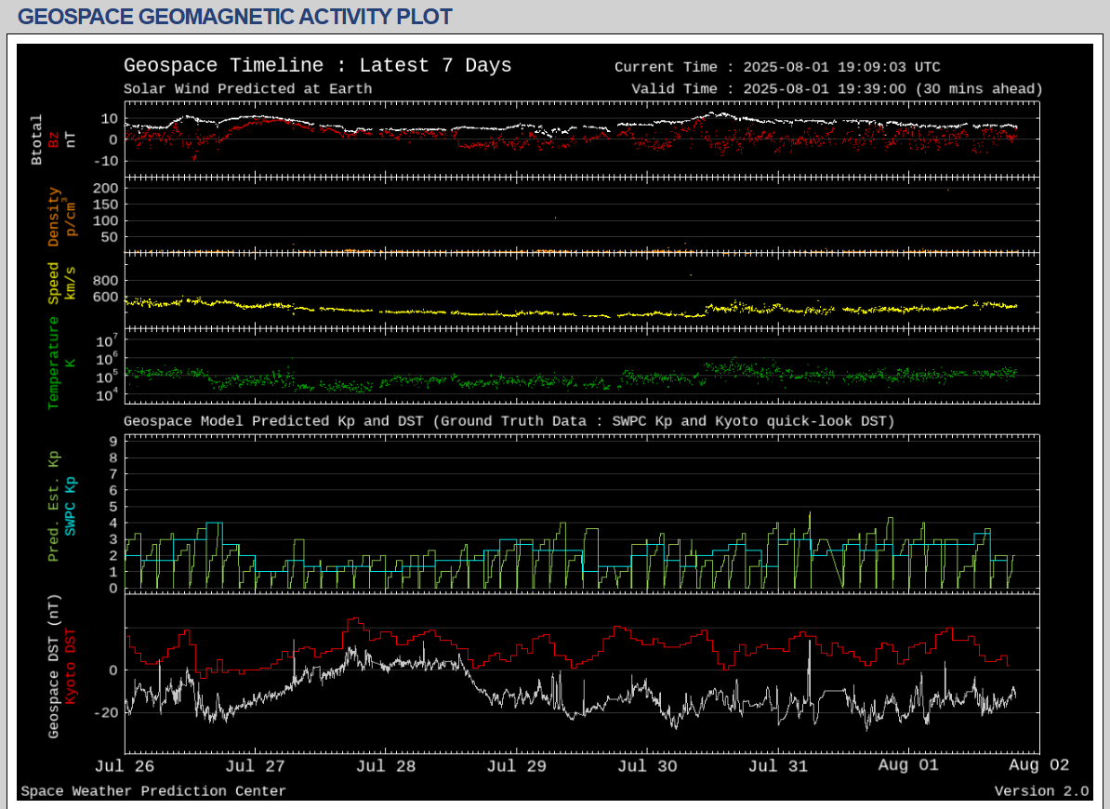Viewport: 1110px width, 809px height.
Task: Click the yellow Speed axis label
Action: [54, 284]
